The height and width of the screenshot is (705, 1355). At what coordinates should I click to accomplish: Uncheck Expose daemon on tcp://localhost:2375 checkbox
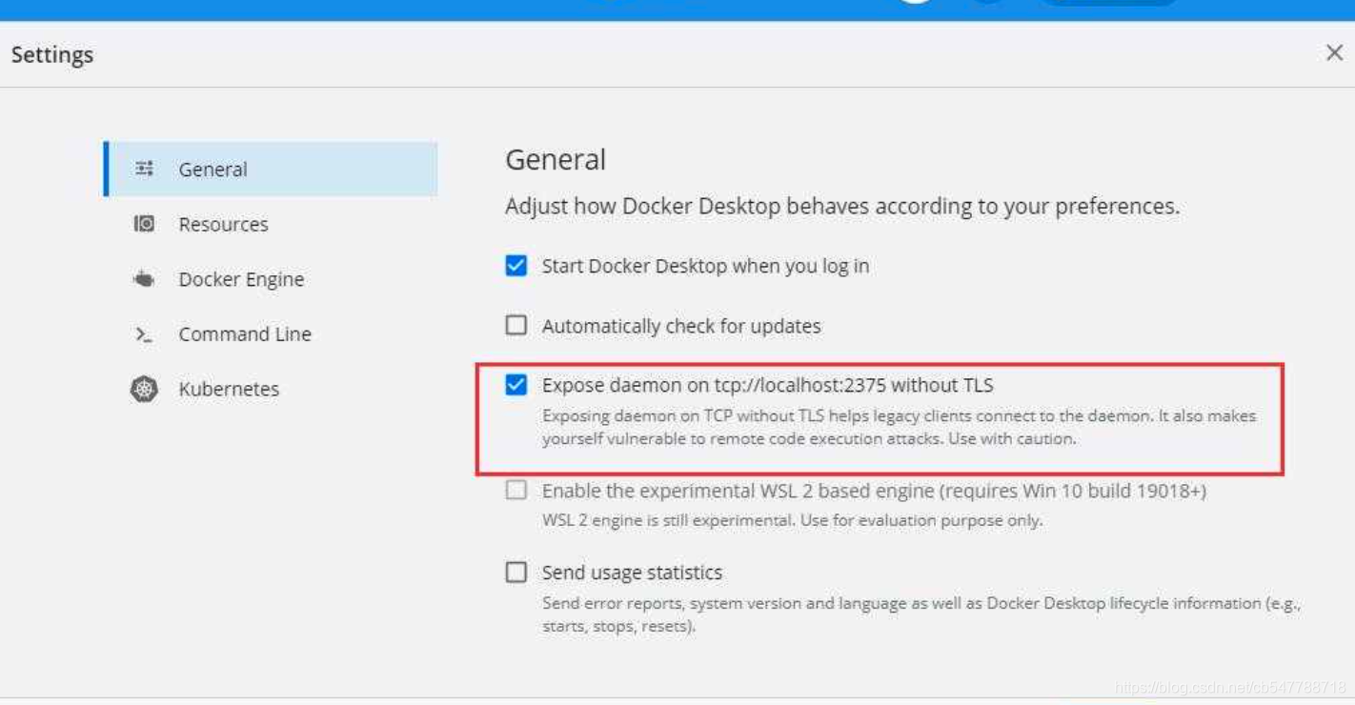pos(516,385)
